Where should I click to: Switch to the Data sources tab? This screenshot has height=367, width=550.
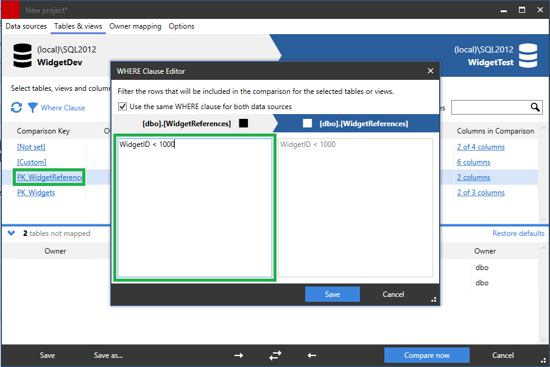(26, 26)
